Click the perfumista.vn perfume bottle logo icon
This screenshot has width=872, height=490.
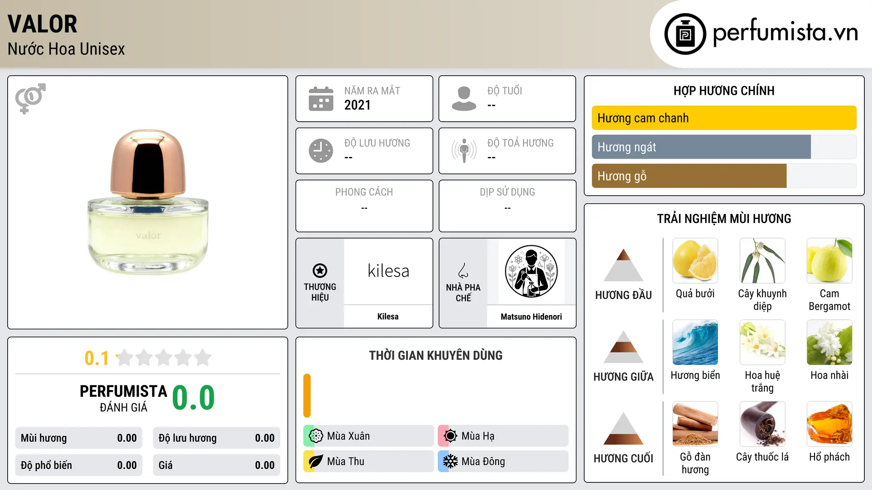pyautogui.click(x=685, y=34)
